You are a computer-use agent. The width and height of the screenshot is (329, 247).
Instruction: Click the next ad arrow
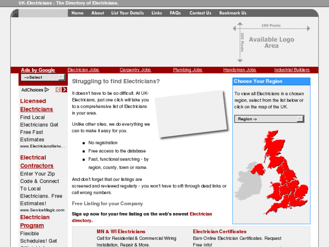point(64,90)
